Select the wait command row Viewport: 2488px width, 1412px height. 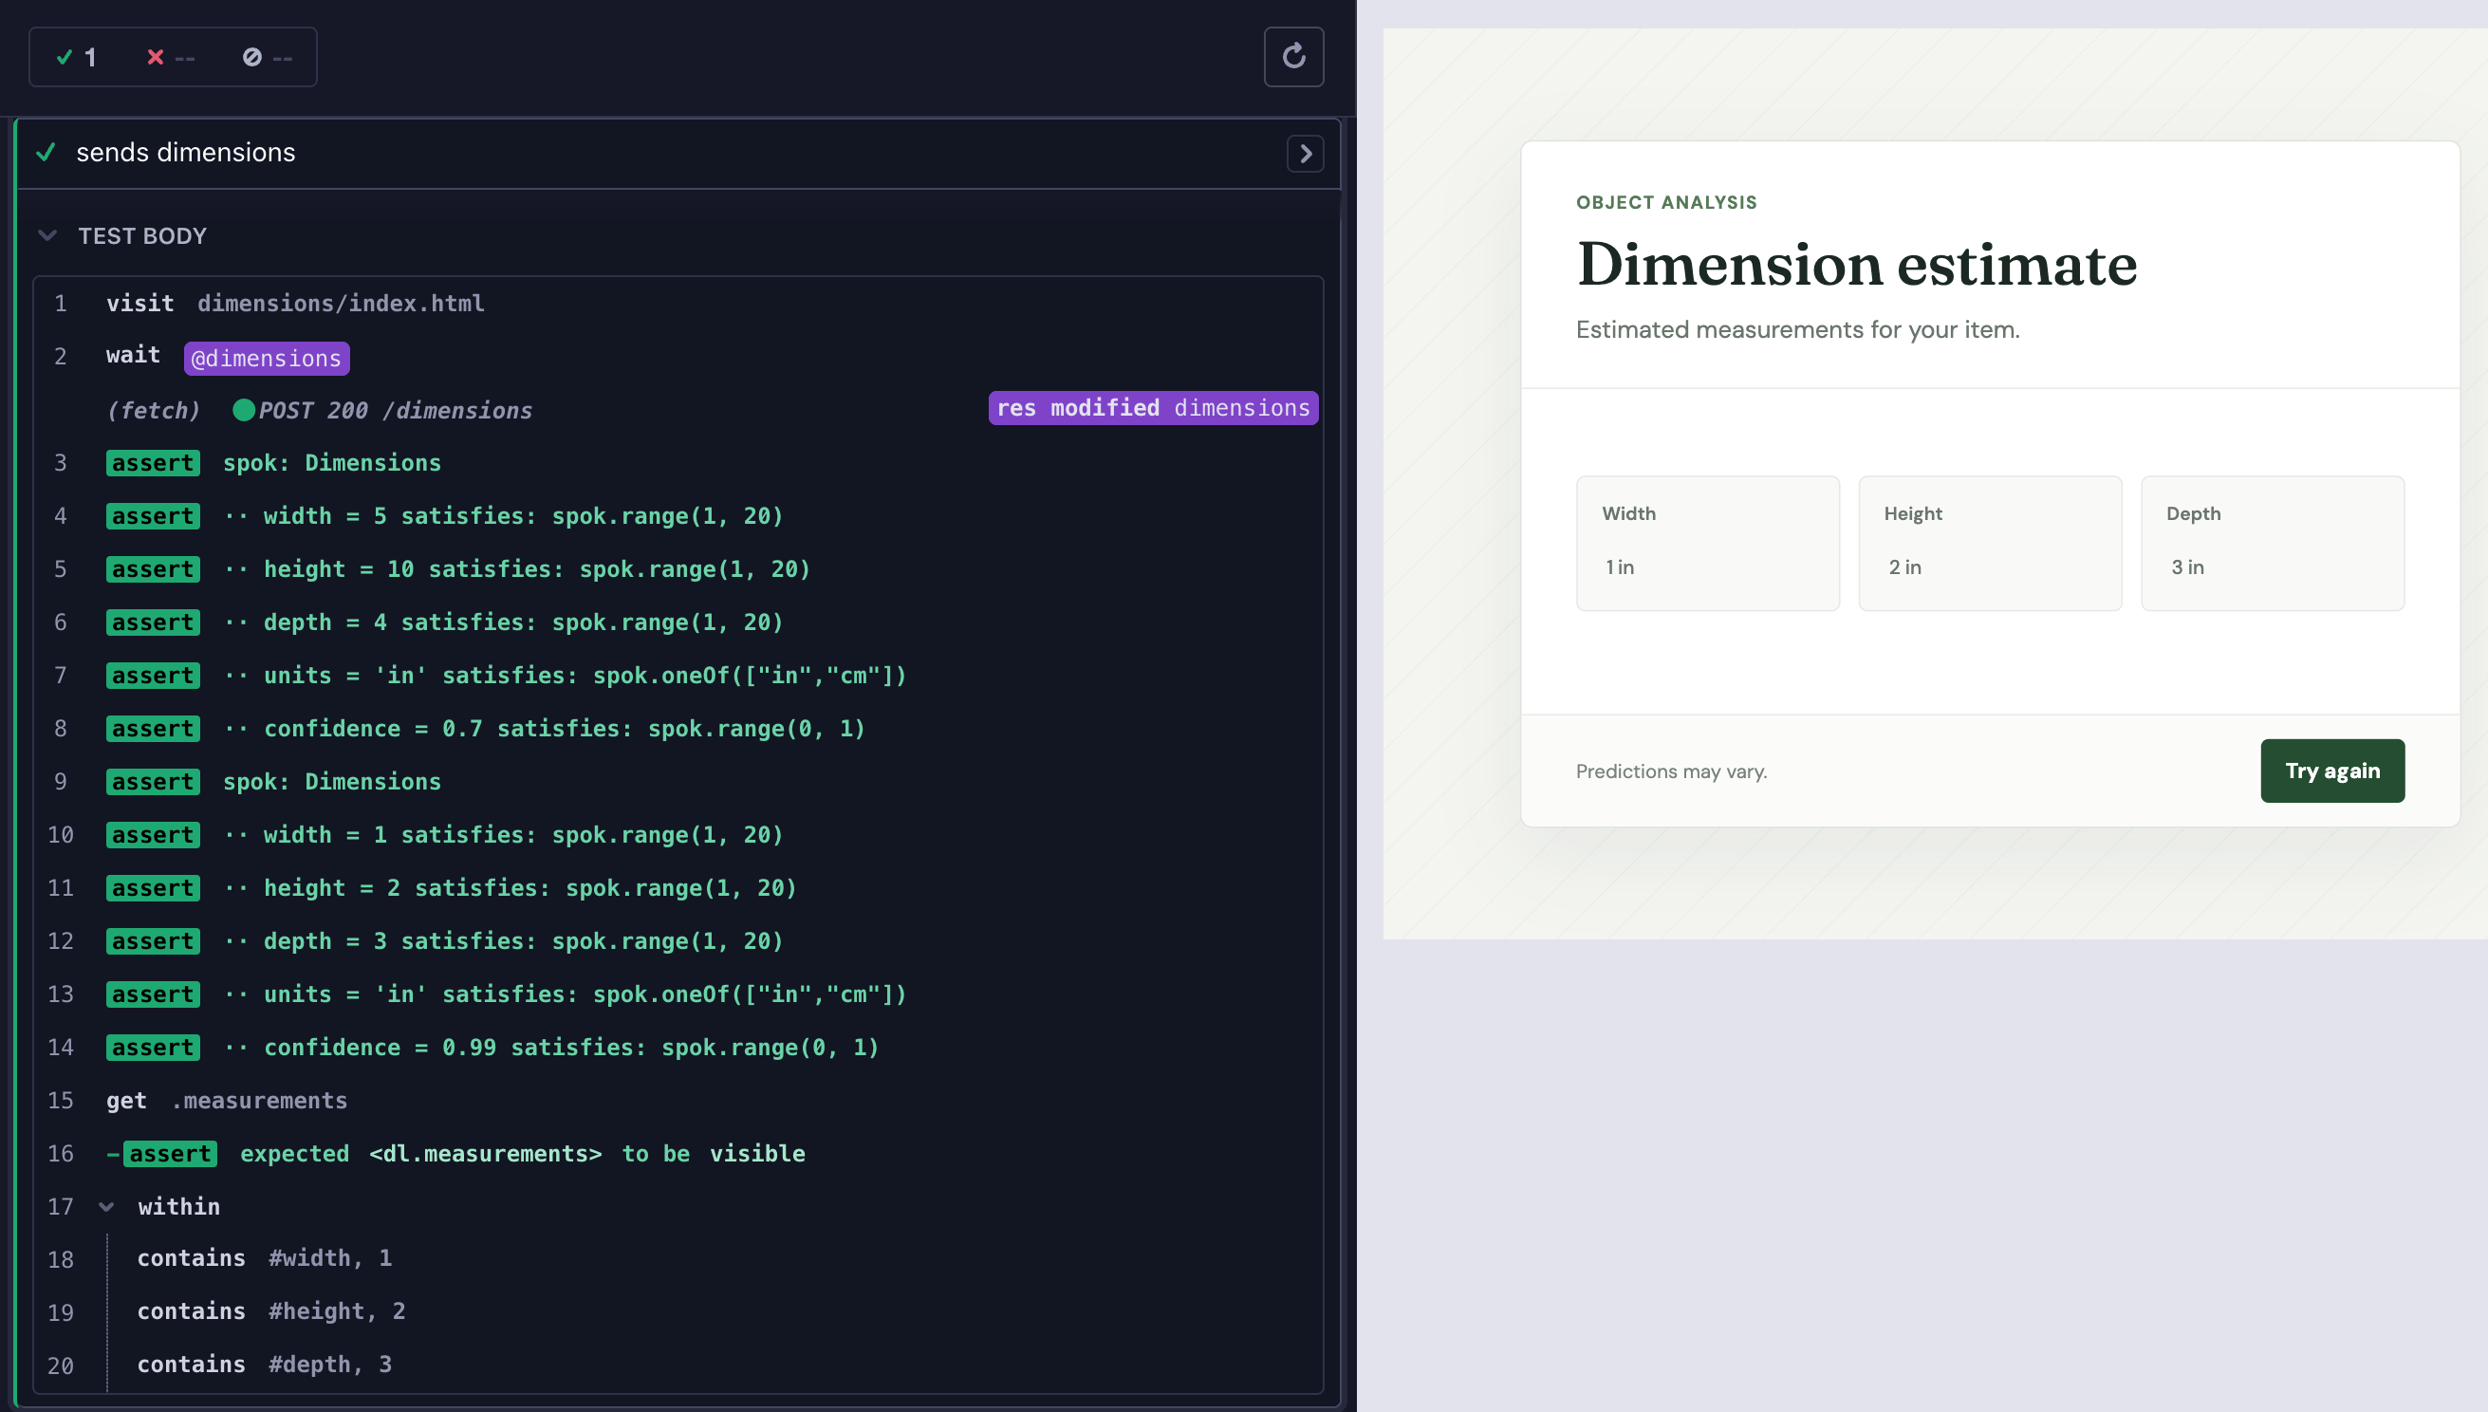(x=678, y=357)
